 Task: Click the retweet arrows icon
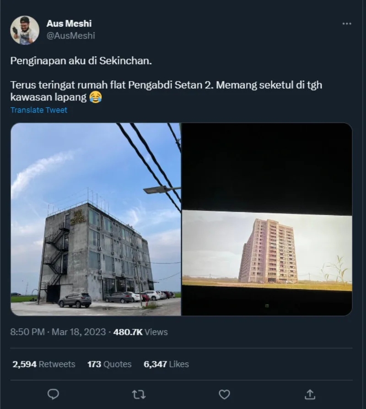[x=138, y=394]
